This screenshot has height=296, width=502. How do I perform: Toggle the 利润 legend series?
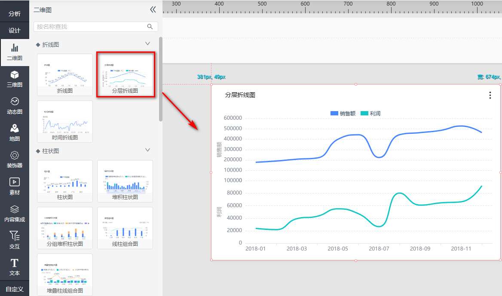tap(370, 114)
